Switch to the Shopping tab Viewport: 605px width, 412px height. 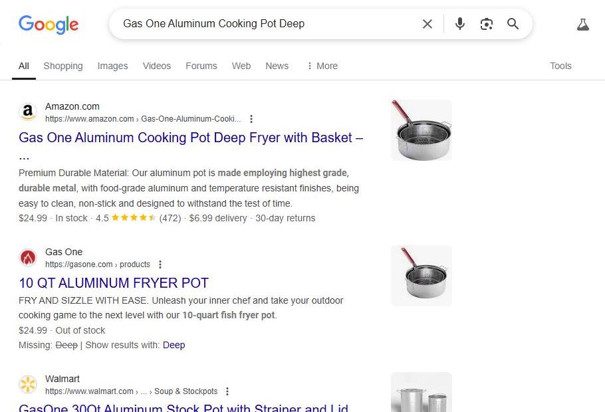coord(63,66)
